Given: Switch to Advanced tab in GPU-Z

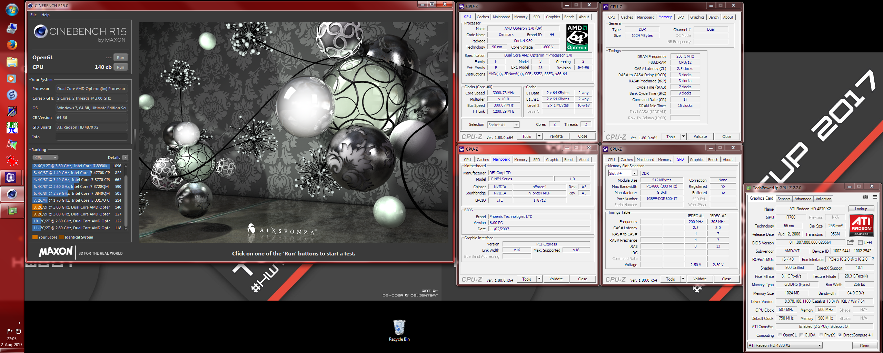Looking at the screenshot, I should [x=803, y=199].
